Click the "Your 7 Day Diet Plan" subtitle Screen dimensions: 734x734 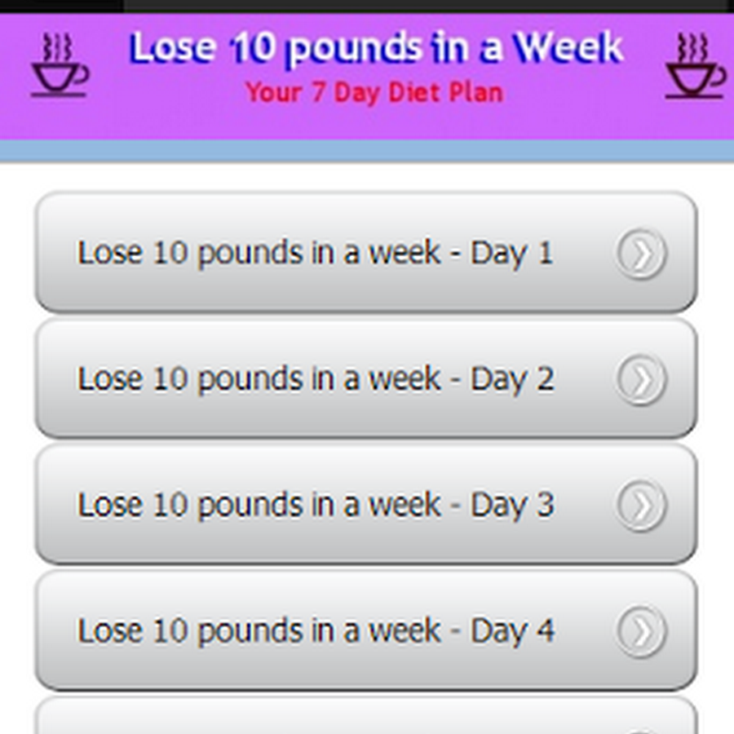pos(374,92)
